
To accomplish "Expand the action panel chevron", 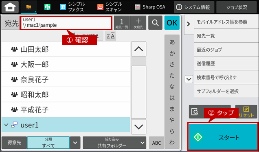I will point(188,24).
